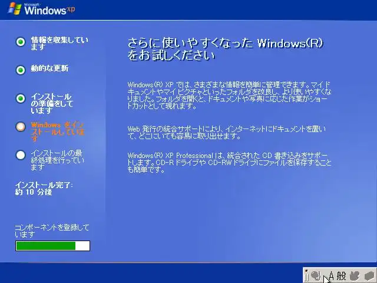Click the コンポーネントを登録しています status text

coord(52,231)
